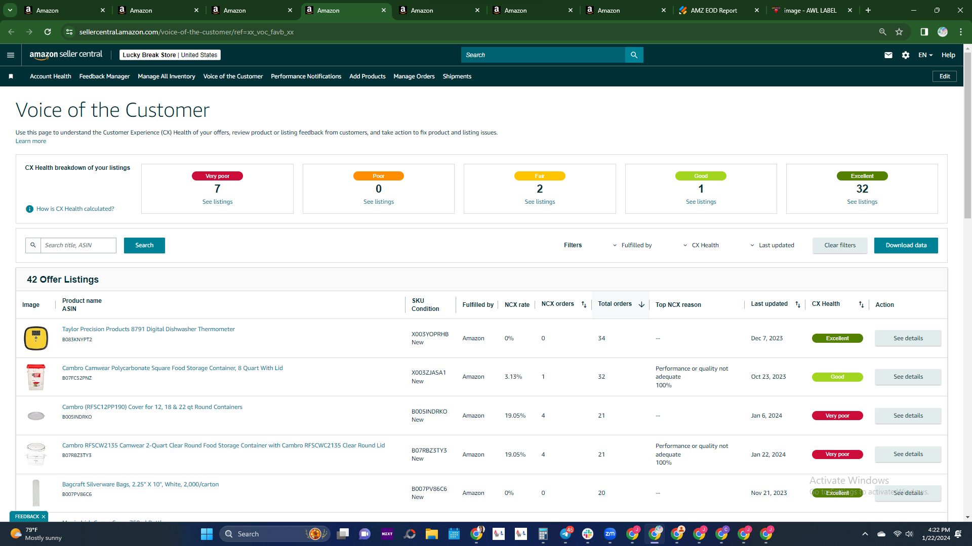Click the Clear filters button
972x546 pixels.
[x=840, y=245]
